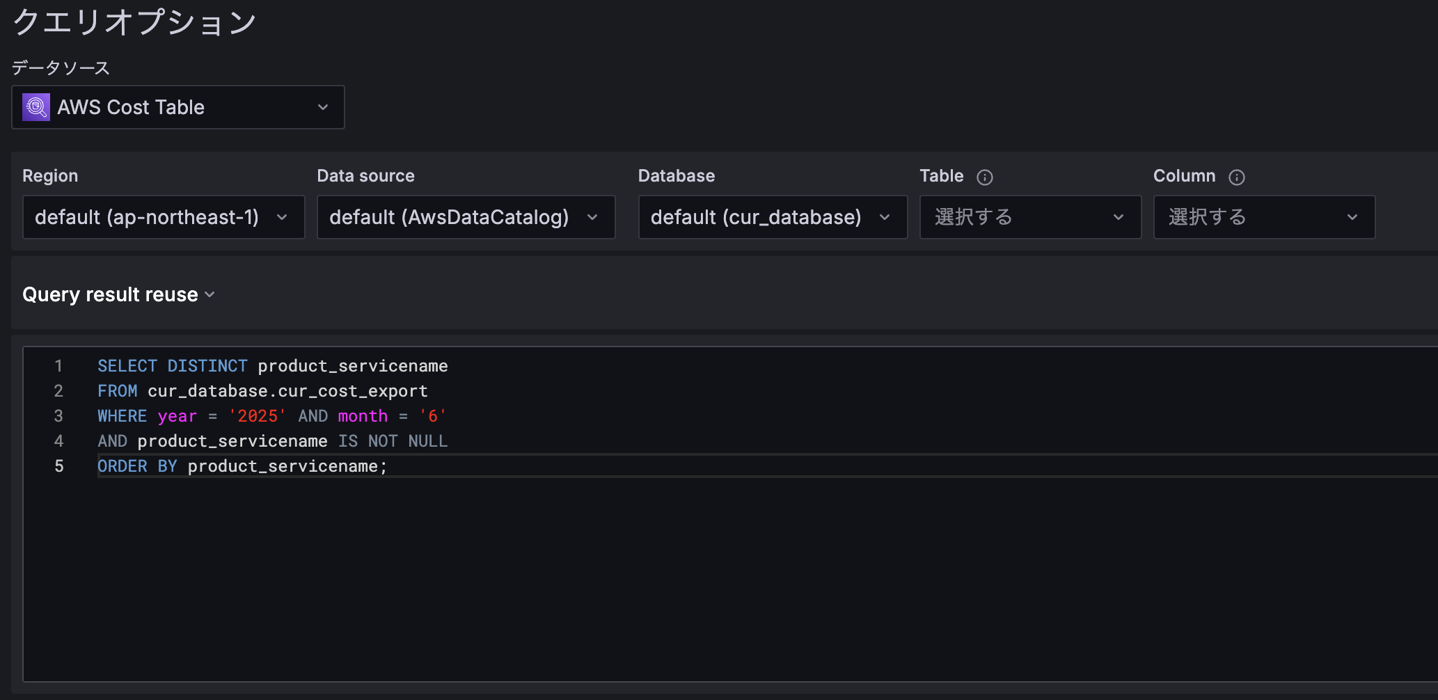Click the データソース label
This screenshot has width=1438, height=700.
pyautogui.click(x=61, y=67)
